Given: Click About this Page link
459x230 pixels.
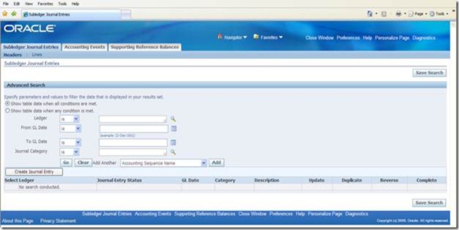Looking at the screenshot, I should tap(18, 221).
